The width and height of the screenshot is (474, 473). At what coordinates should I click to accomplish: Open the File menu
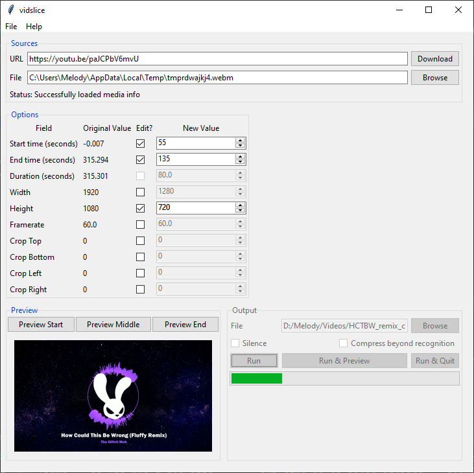(x=11, y=27)
